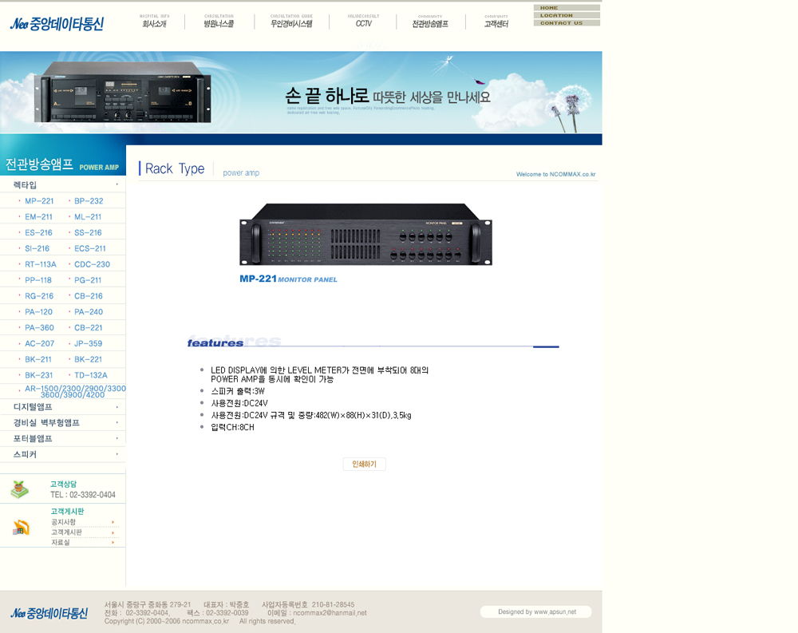Open the CCTV top menu item
Image resolution: width=798 pixels, height=633 pixels.
[363, 24]
